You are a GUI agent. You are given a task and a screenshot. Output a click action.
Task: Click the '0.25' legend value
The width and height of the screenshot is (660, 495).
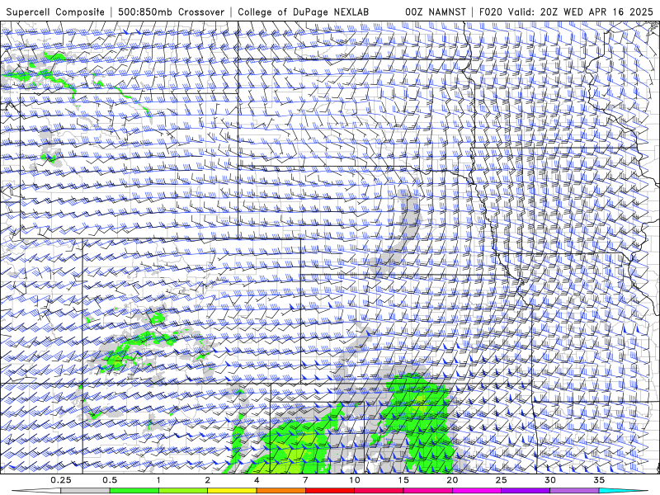point(60,480)
